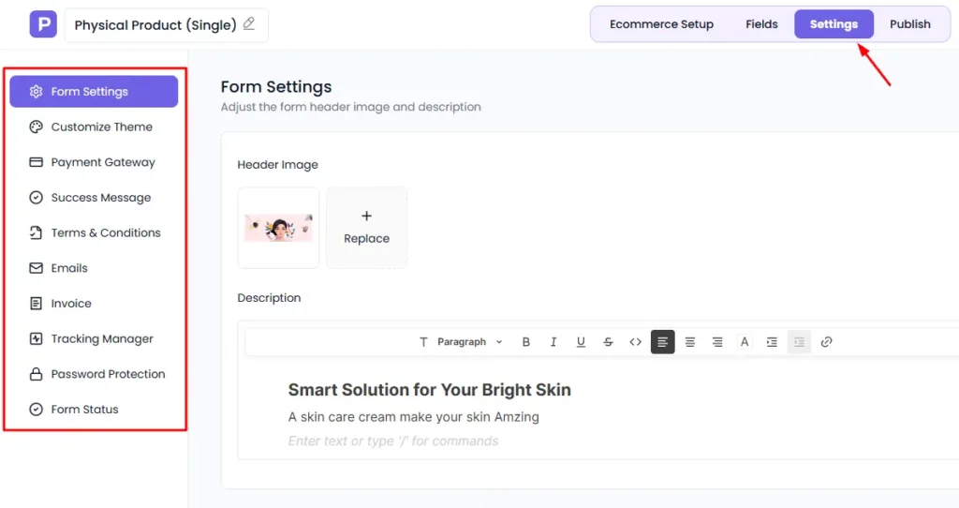959x508 pixels.
Task: Edit form name with pencil icon
Action: coord(249,23)
